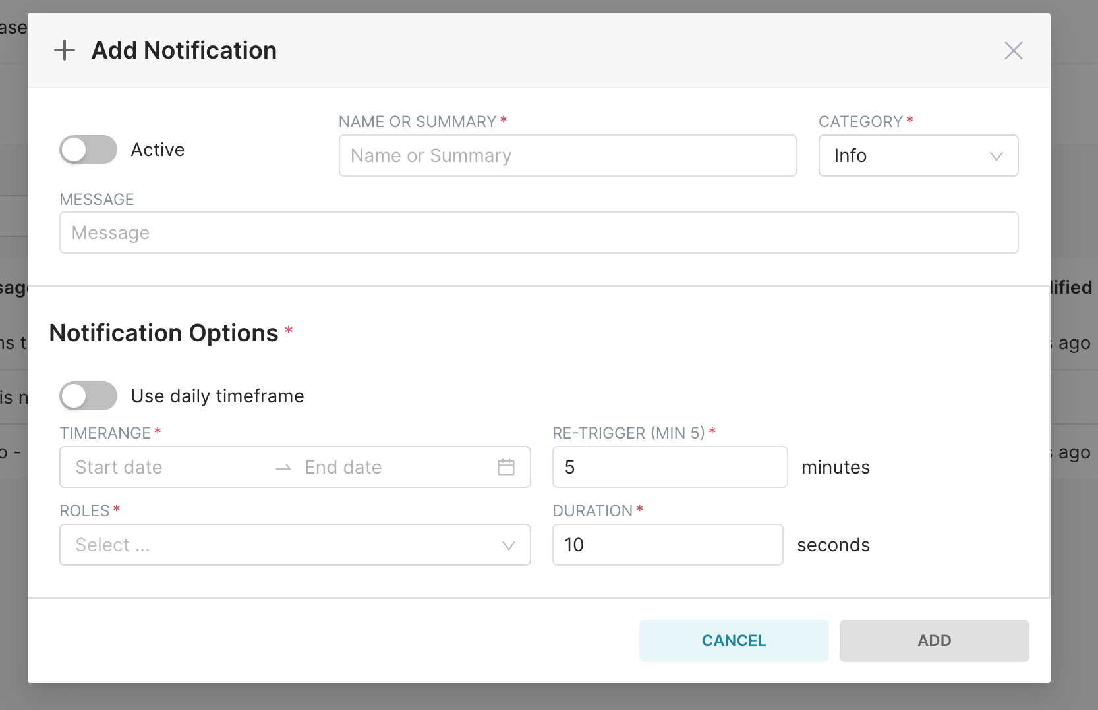Screen dimensions: 1098x710
Task: Toggle the Active switch off
Action: coord(88,150)
